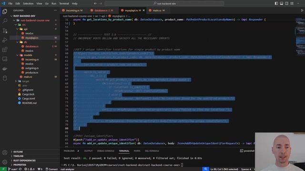Go forward using the navigation arrow

[x=101, y=3]
